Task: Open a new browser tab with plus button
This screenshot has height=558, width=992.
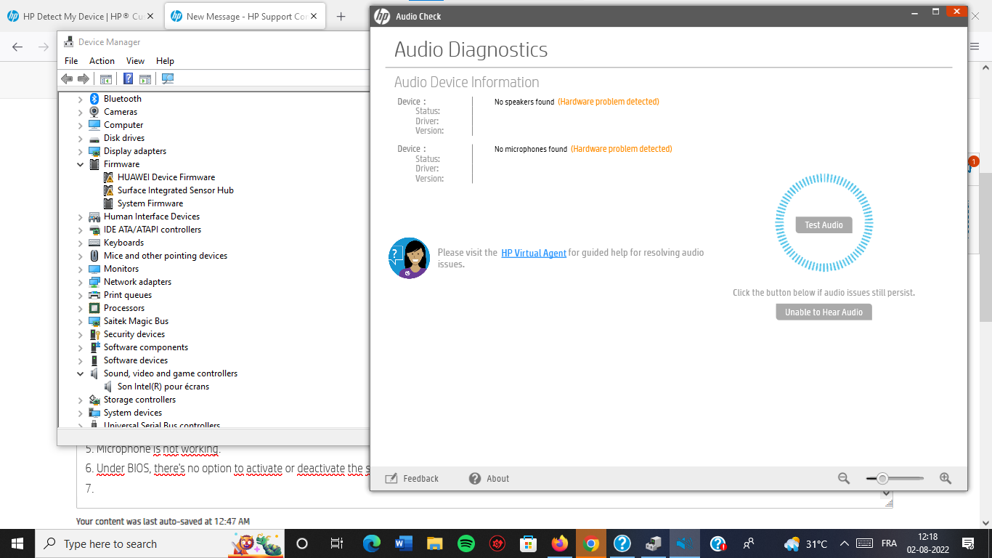Action: (x=341, y=16)
